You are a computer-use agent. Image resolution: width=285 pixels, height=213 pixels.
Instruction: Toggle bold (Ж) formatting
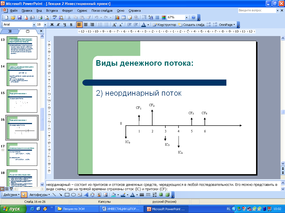click(52, 25)
